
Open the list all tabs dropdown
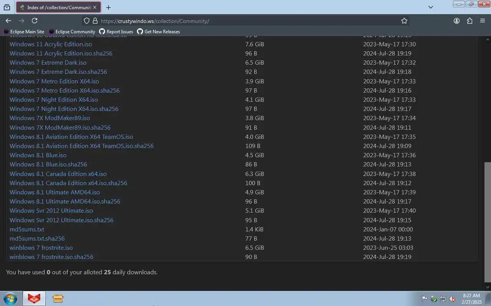431,7
